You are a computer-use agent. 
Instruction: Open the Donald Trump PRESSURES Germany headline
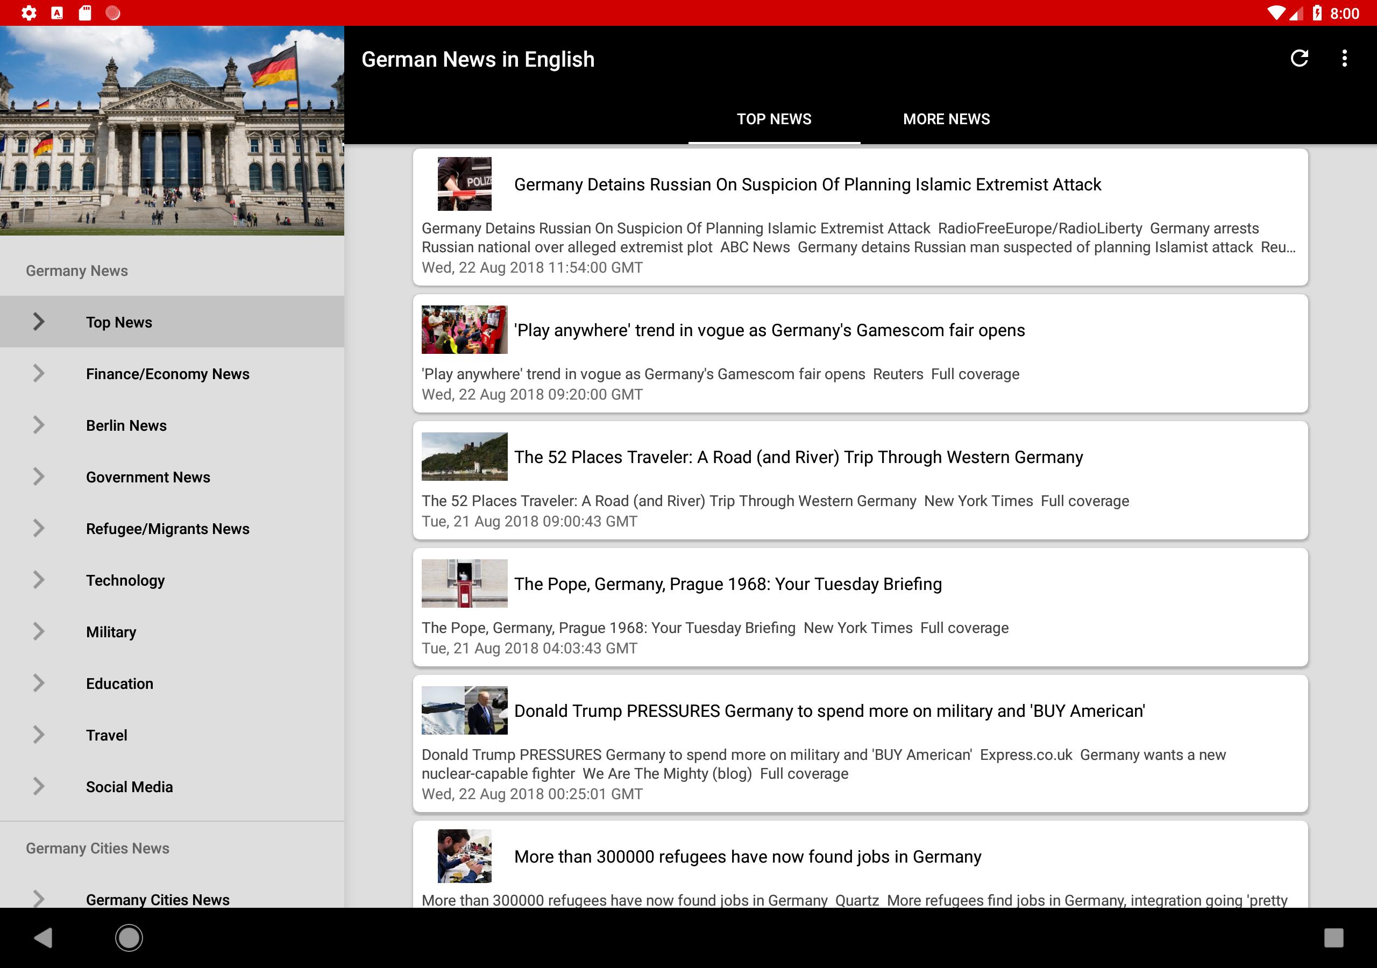point(829,711)
